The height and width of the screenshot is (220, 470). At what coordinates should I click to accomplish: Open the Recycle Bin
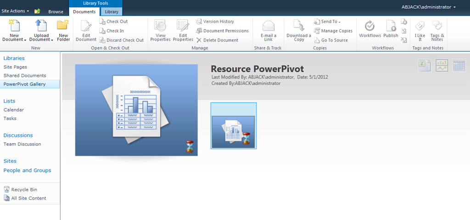[20, 189]
